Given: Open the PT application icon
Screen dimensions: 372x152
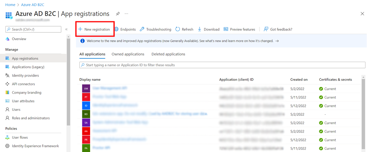Looking at the screenshot, I should tap(86, 97).
